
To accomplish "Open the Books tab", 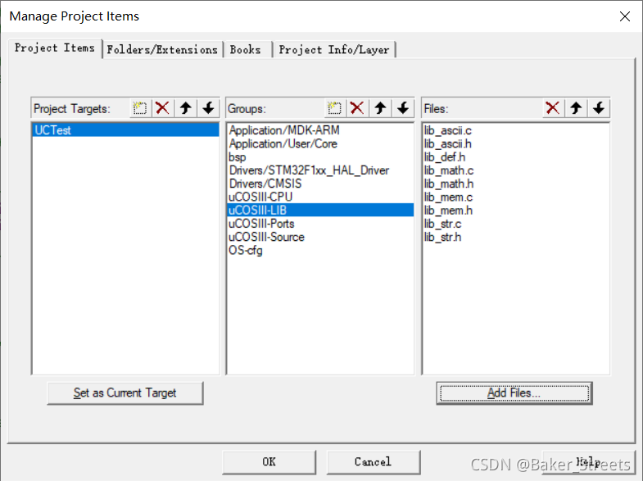I will click(245, 50).
